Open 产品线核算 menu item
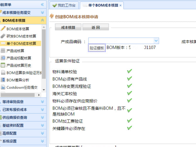The image size is (196, 147). [15, 51]
